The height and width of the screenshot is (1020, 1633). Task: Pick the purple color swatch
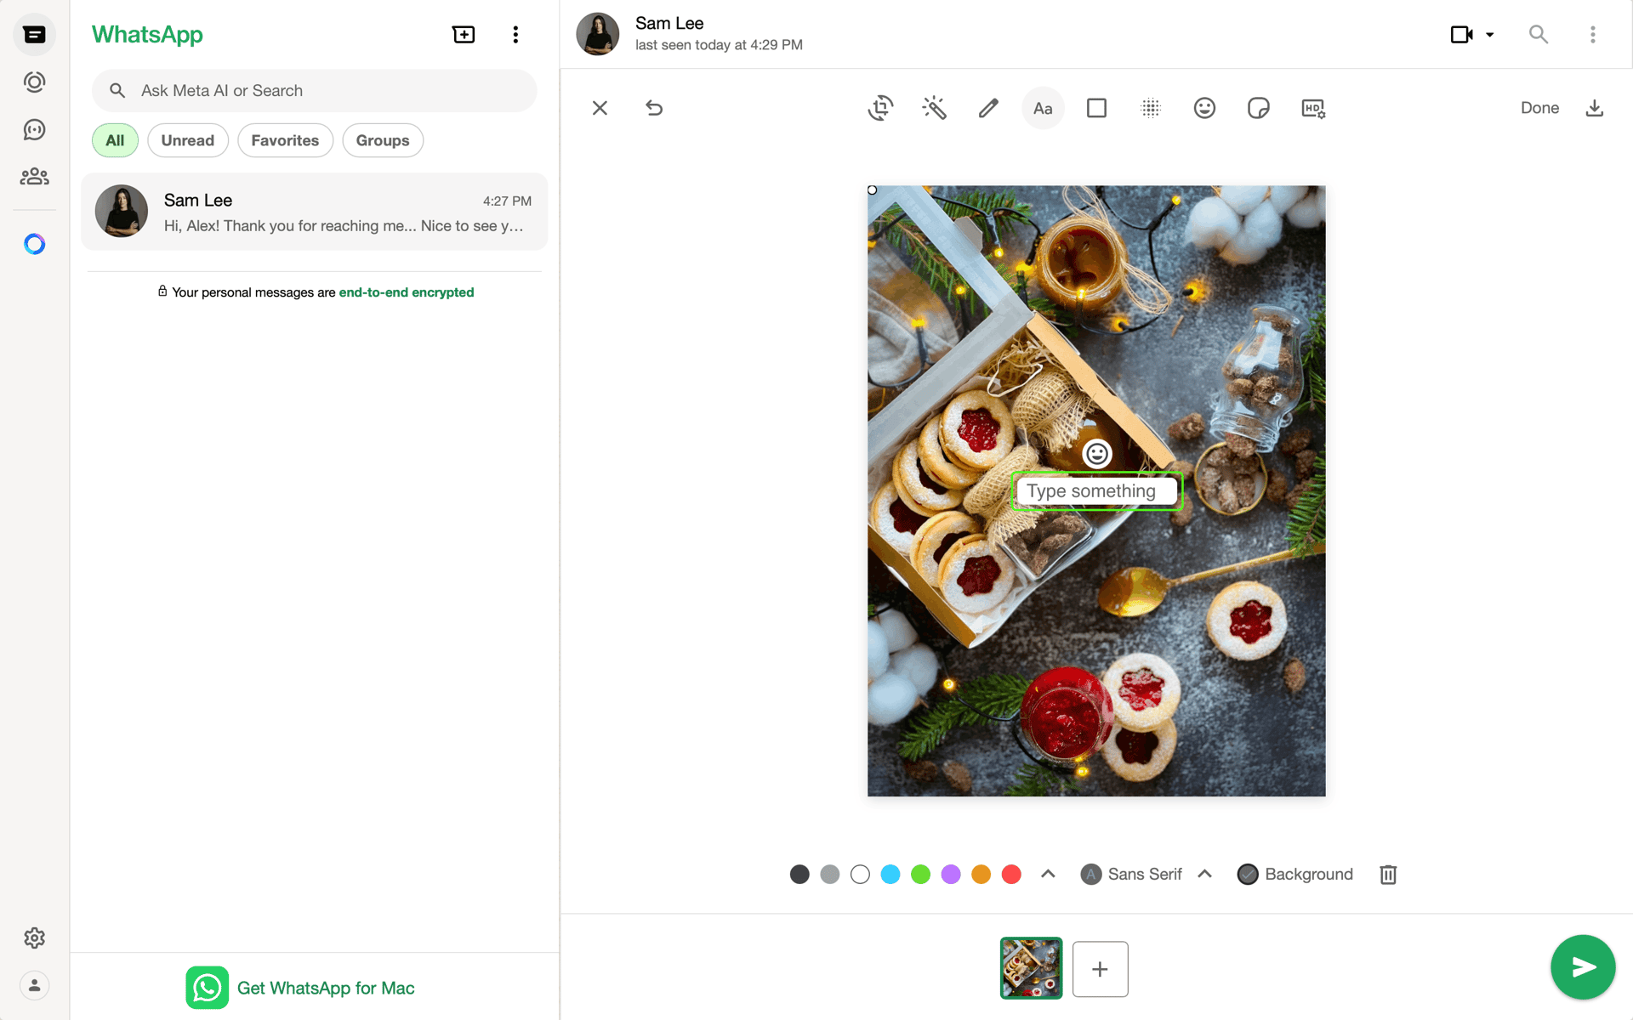click(x=951, y=874)
